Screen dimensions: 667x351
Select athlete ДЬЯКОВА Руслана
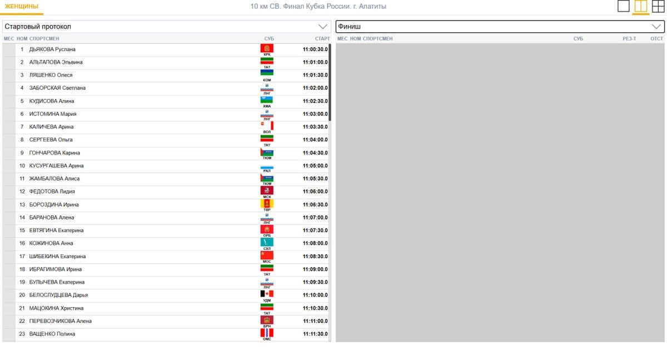[52, 50]
